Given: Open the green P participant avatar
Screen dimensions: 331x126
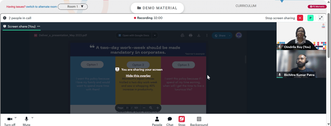Looking at the screenshot, I should pos(310,18).
